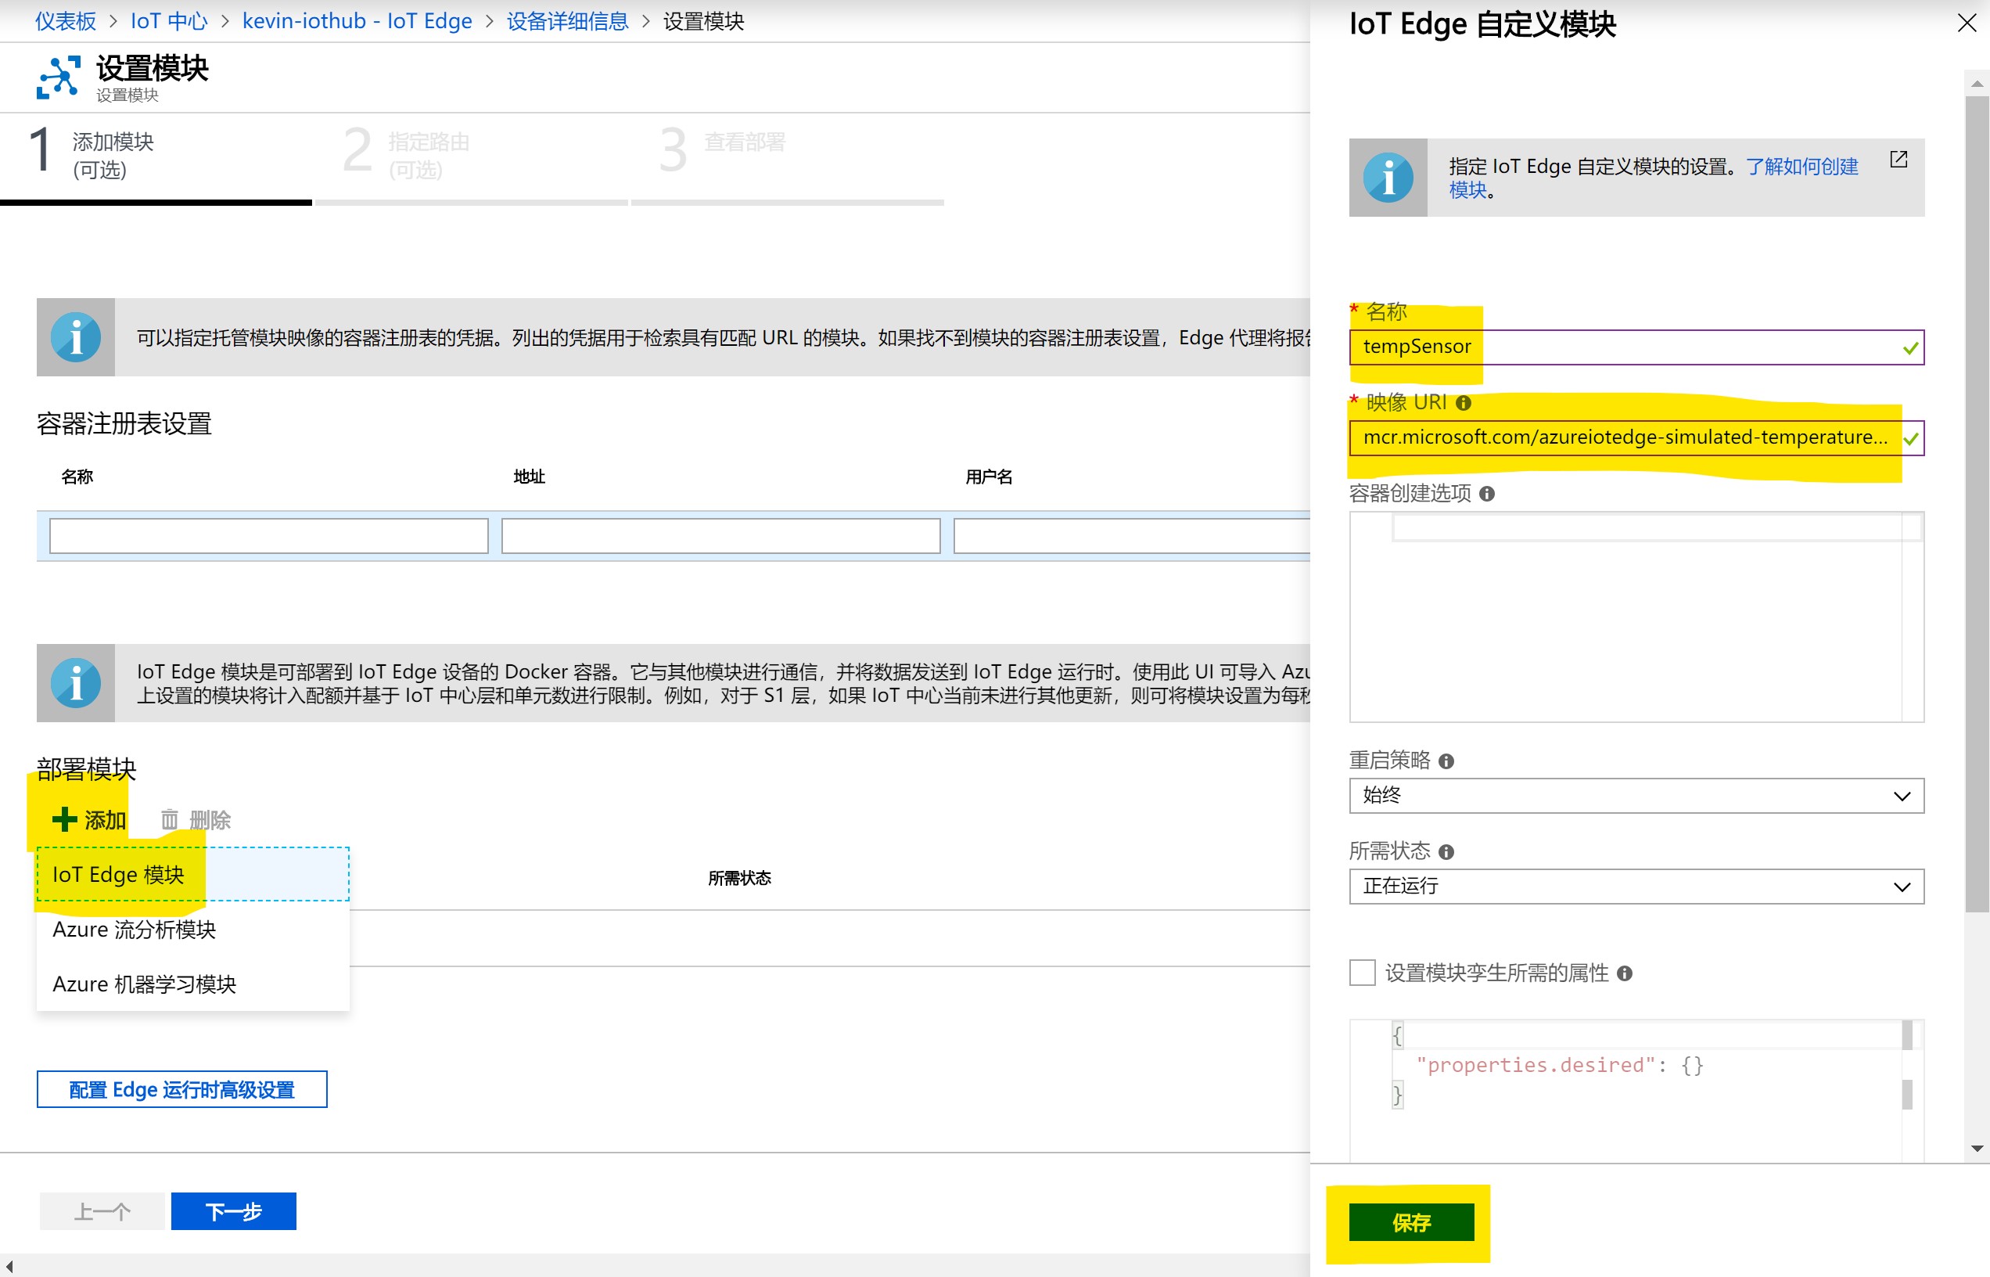Viewport: 1990px width, 1277px height.
Task: Click the green plus 添加 button
Action: click(x=88, y=820)
